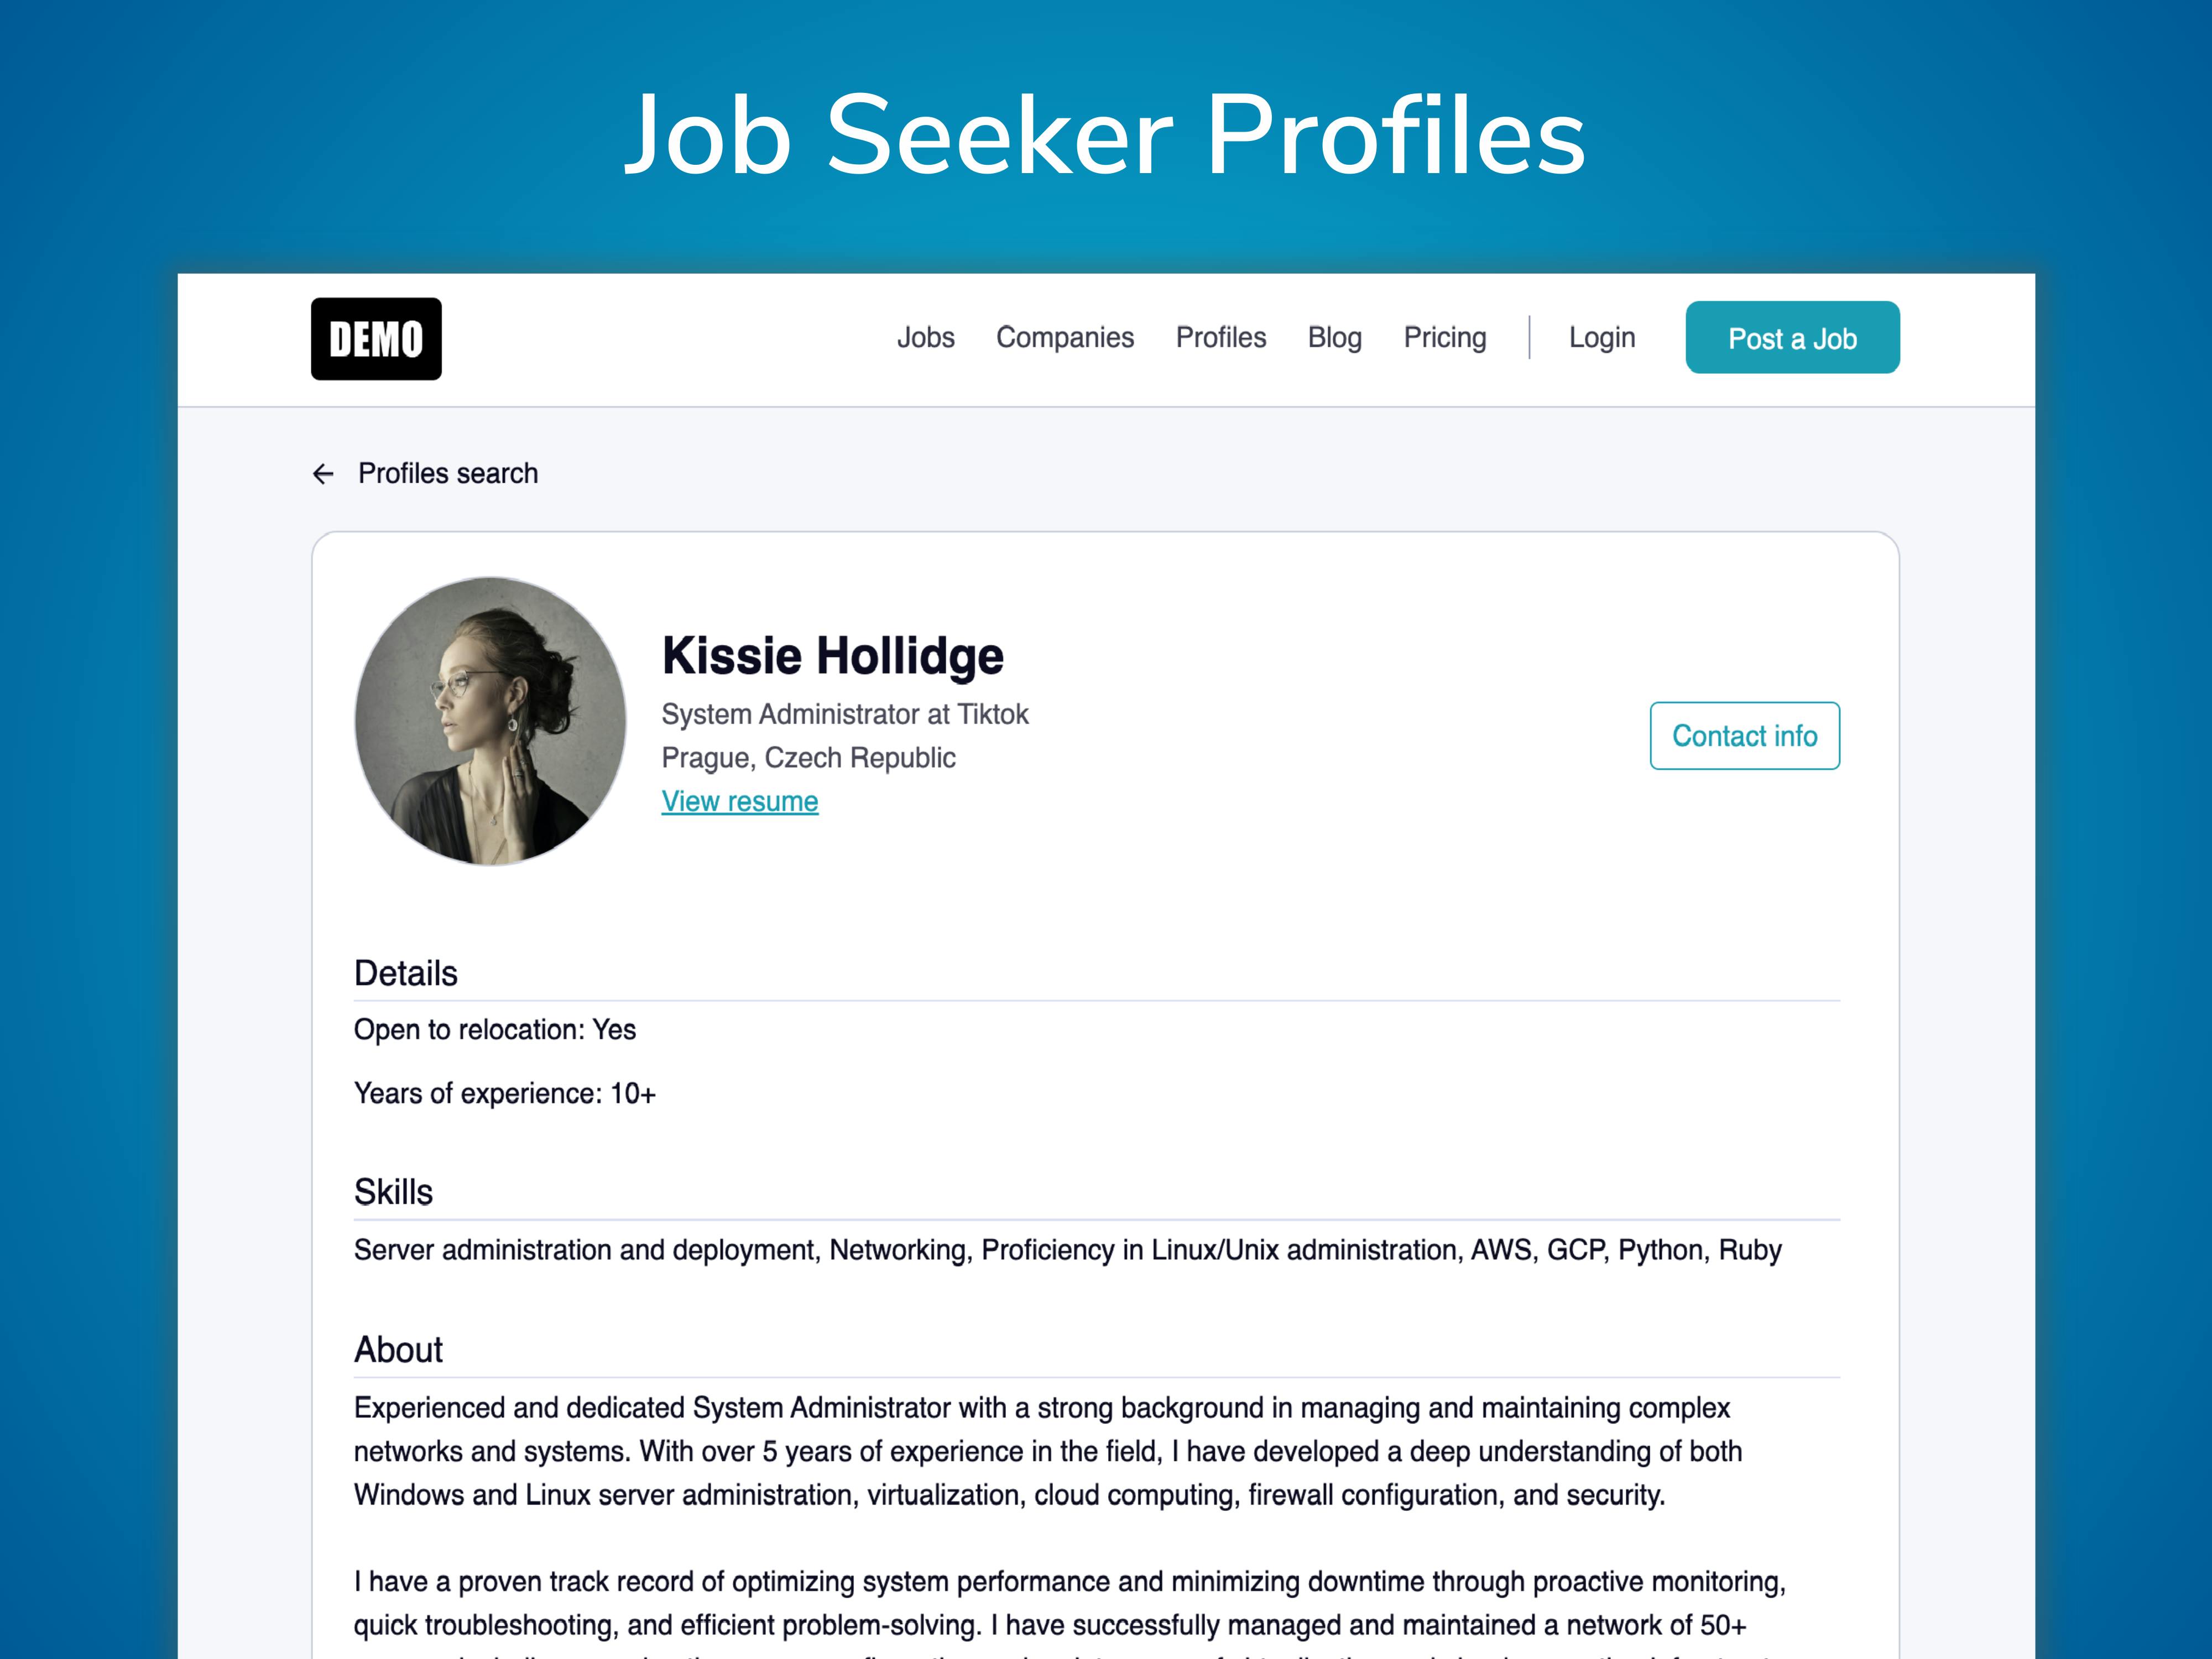Image resolution: width=2212 pixels, height=1659 pixels.
Task: Click the Kissie Hollidge name heading
Action: pos(832,656)
